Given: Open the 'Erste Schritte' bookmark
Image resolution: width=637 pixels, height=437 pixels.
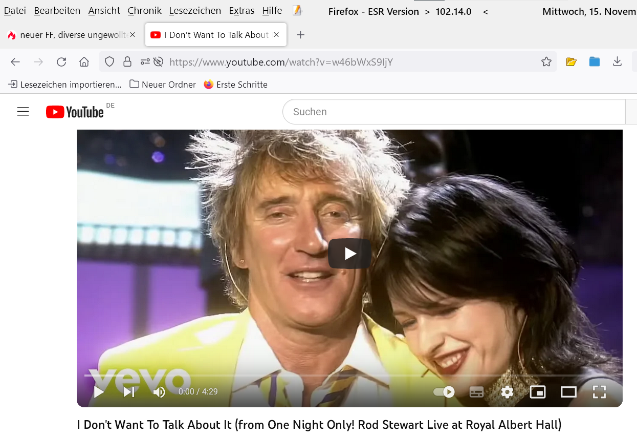Looking at the screenshot, I should (x=235, y=85).
